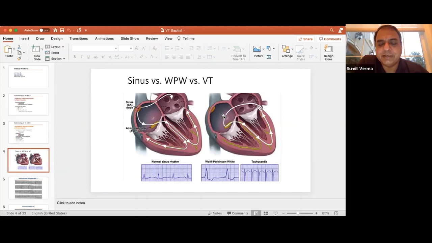Open the Design tab

[x=57, y=38]
